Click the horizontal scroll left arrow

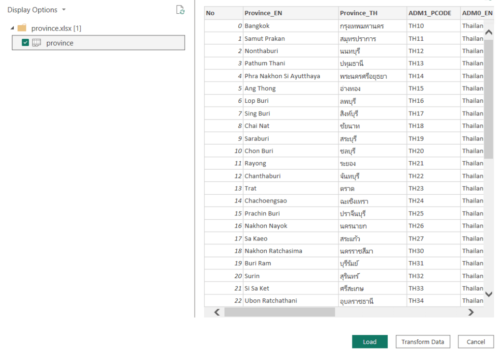(x=217, y=312)
